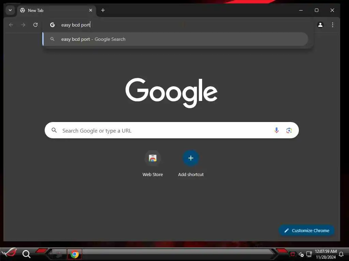The width and height of the screenshot is (349, 261).
Task: Open the taskbar clock showing 12:07:59 AM
Action: click(325, 254)
